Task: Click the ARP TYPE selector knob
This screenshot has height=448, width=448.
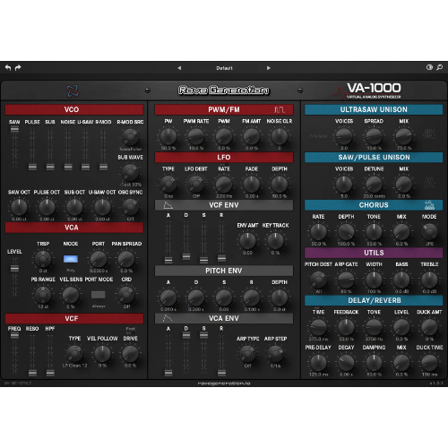Action: 247,354
